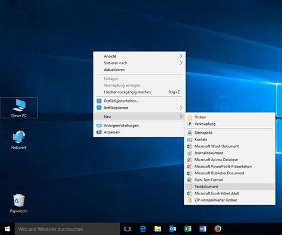Click the Grafikoptionen icon
Viewport: 282px width, 235px height.
[x=99, y=108]
